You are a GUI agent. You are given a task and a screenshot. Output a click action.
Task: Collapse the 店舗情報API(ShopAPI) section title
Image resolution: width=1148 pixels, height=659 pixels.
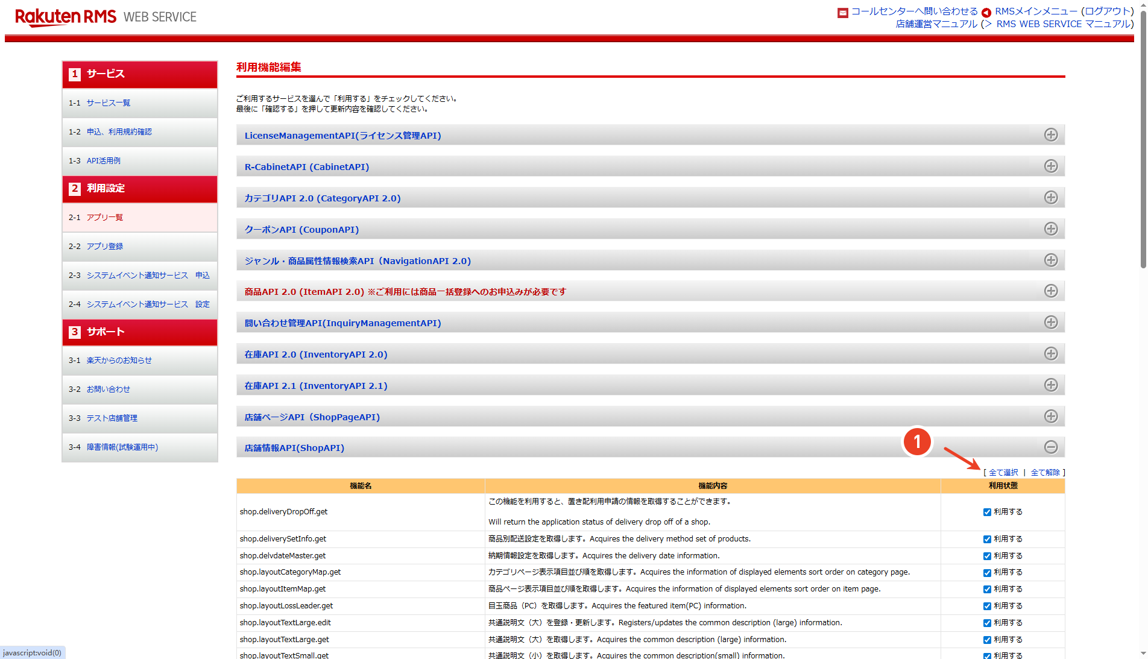pos(294,448)
